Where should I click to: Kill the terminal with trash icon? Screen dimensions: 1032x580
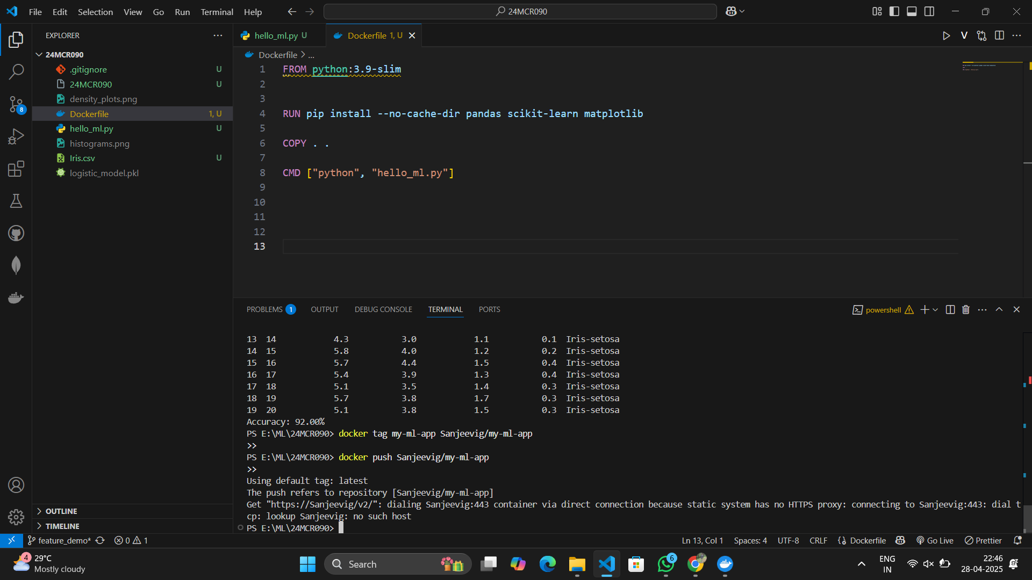tap(966, 310)
